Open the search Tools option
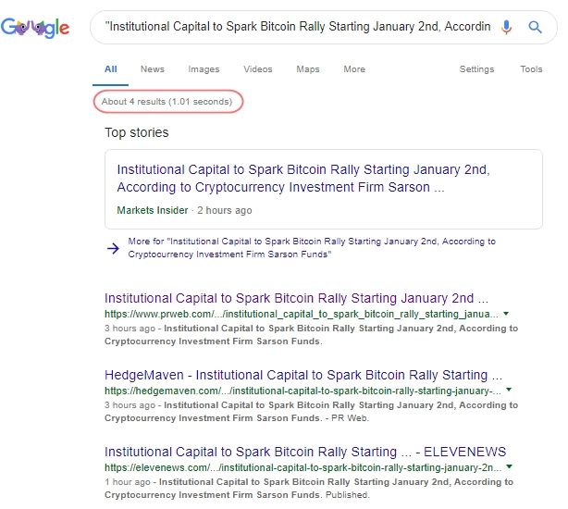The height and width of the screenshot is (509, 568). [531, 69]
